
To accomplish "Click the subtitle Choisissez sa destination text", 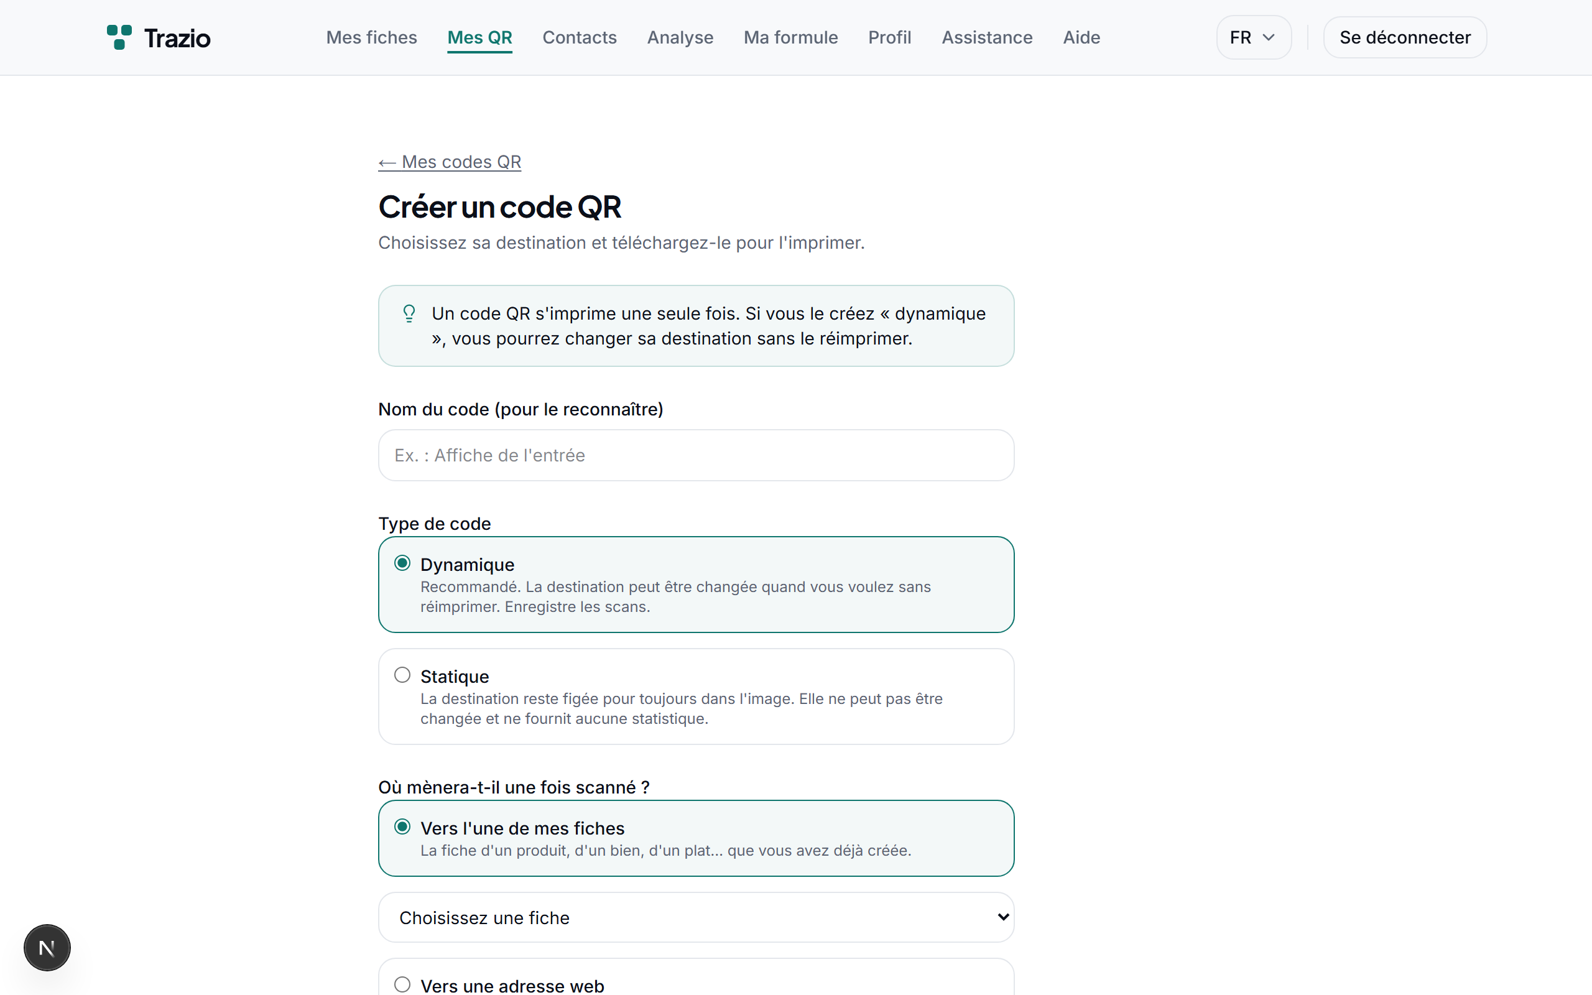I will point(621,243).
